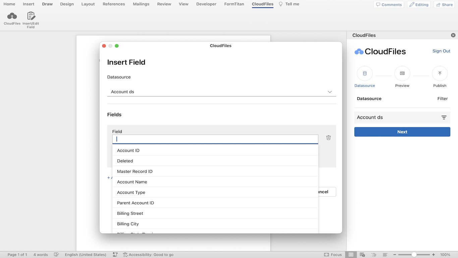Viewport: 458px width, 258px height.
Task: Click the CloudFiles logo in side pane
Action: coord(380,51)
